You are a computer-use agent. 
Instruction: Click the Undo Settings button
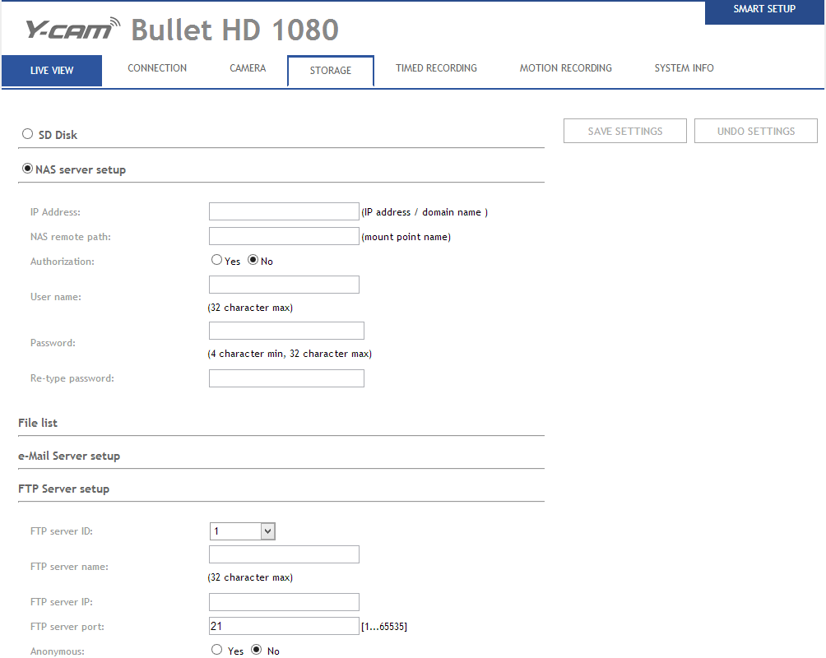tap(755, 131)
